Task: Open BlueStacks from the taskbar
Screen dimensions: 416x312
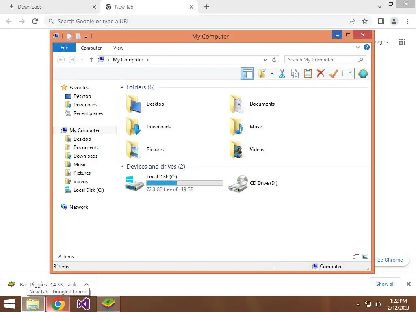Action: (x=108, y=304)
